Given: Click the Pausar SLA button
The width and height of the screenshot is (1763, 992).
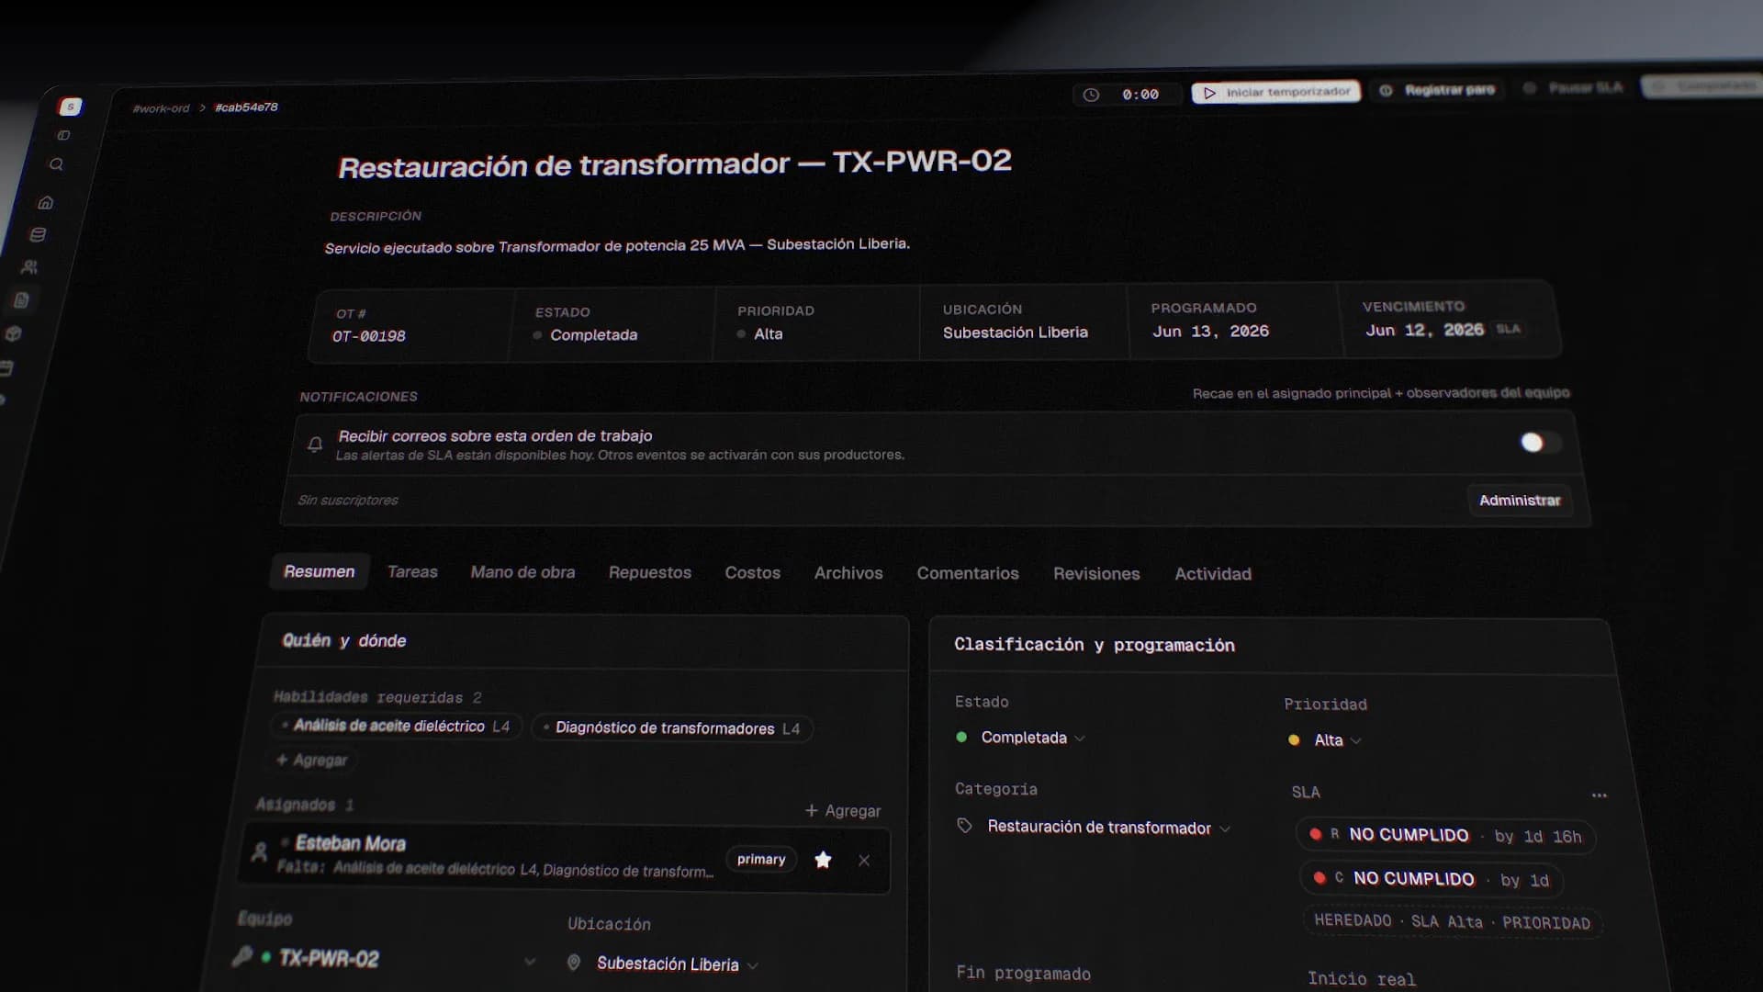Looking at the screenshot, I should click(1573, 88).
